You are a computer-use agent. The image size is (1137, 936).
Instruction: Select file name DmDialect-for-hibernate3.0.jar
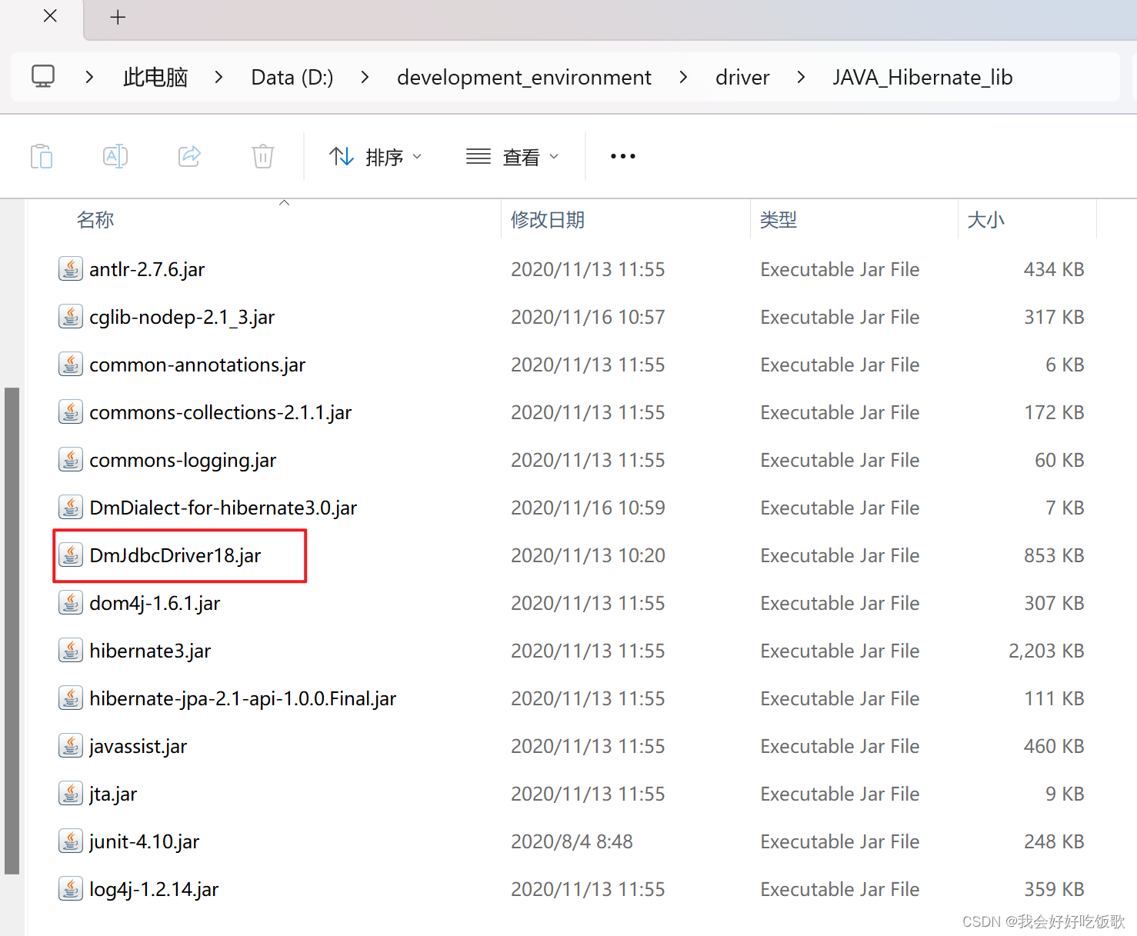[224, 508]
